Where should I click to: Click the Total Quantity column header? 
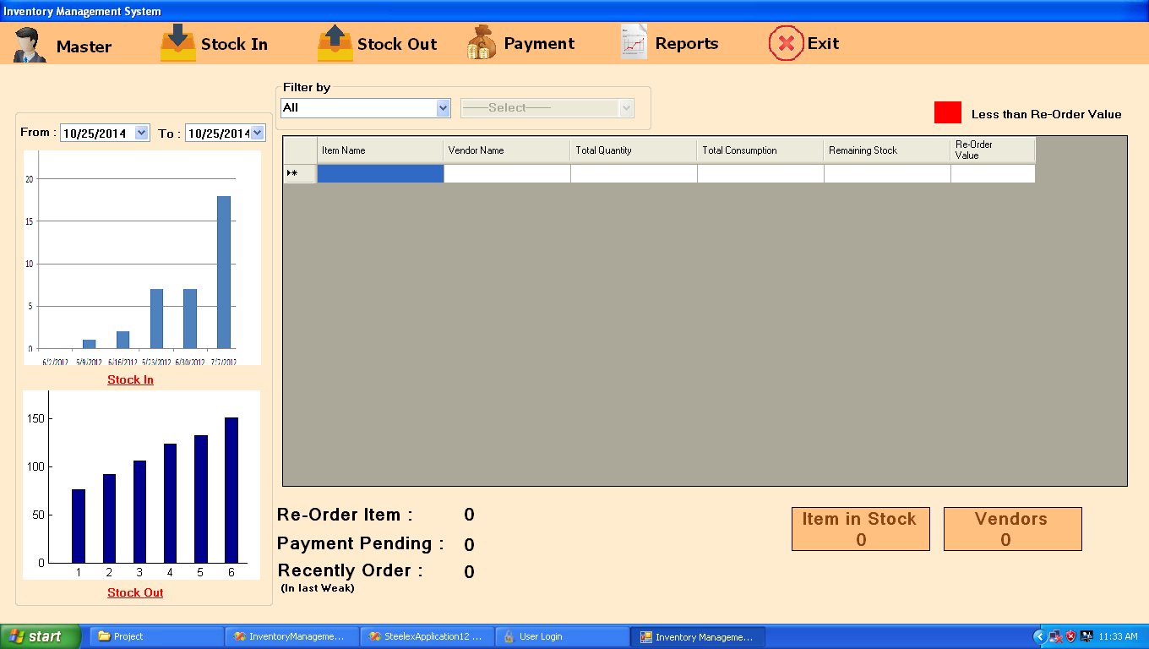pos(634,150)
